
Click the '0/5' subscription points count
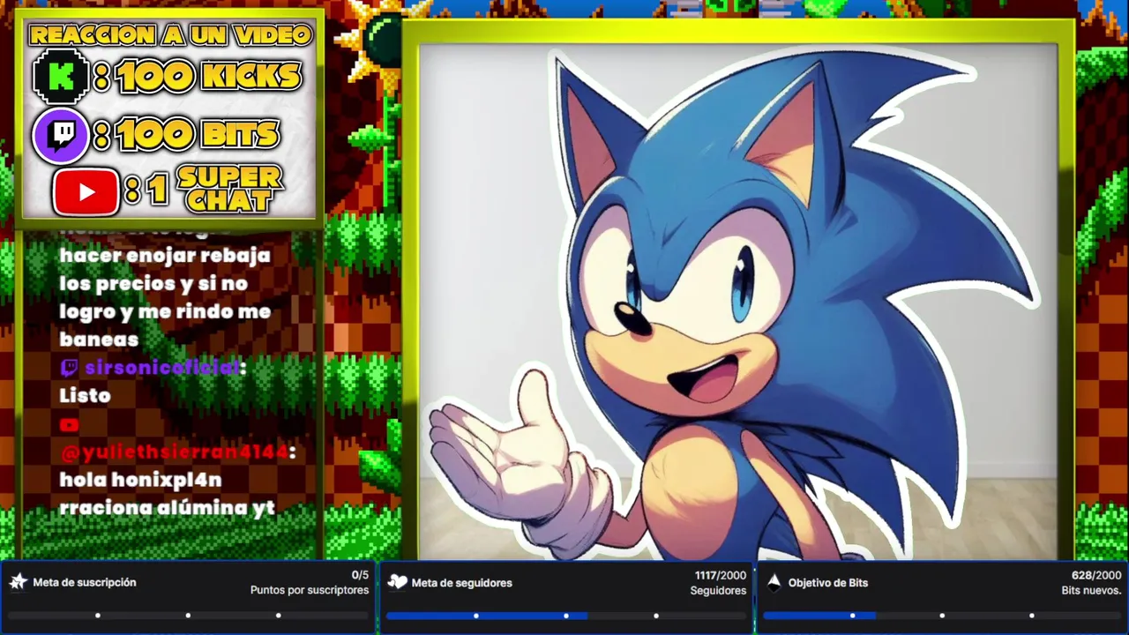click(360, 575)
